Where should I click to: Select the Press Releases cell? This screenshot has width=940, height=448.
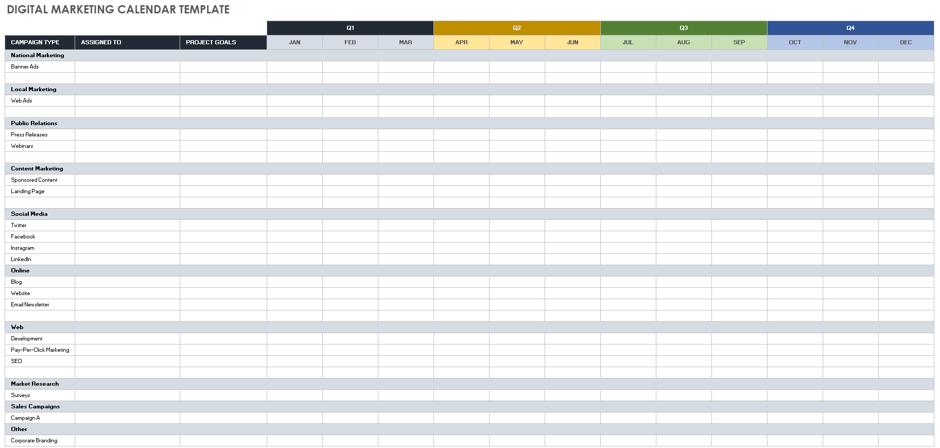pos(40,134)
